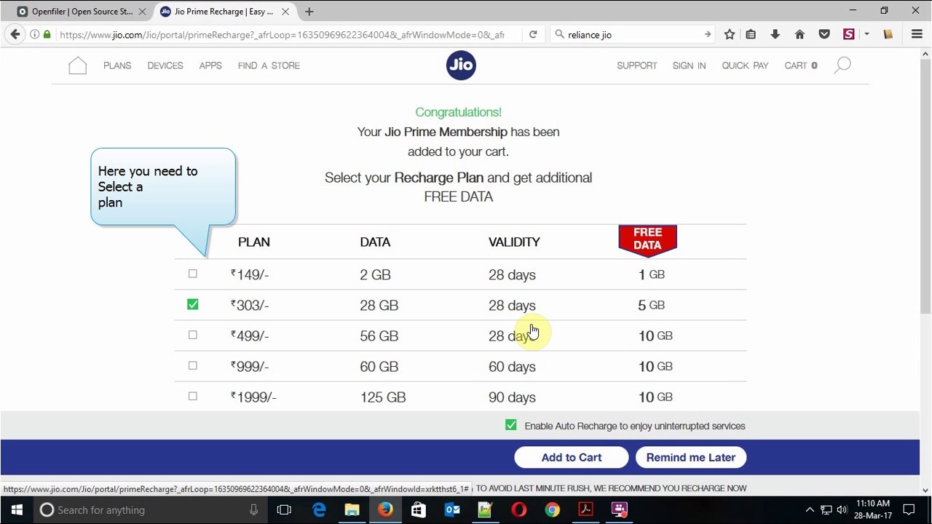Open Opera browser from taskbar
This screenshot has height=524, width=932.
point(519,509)
